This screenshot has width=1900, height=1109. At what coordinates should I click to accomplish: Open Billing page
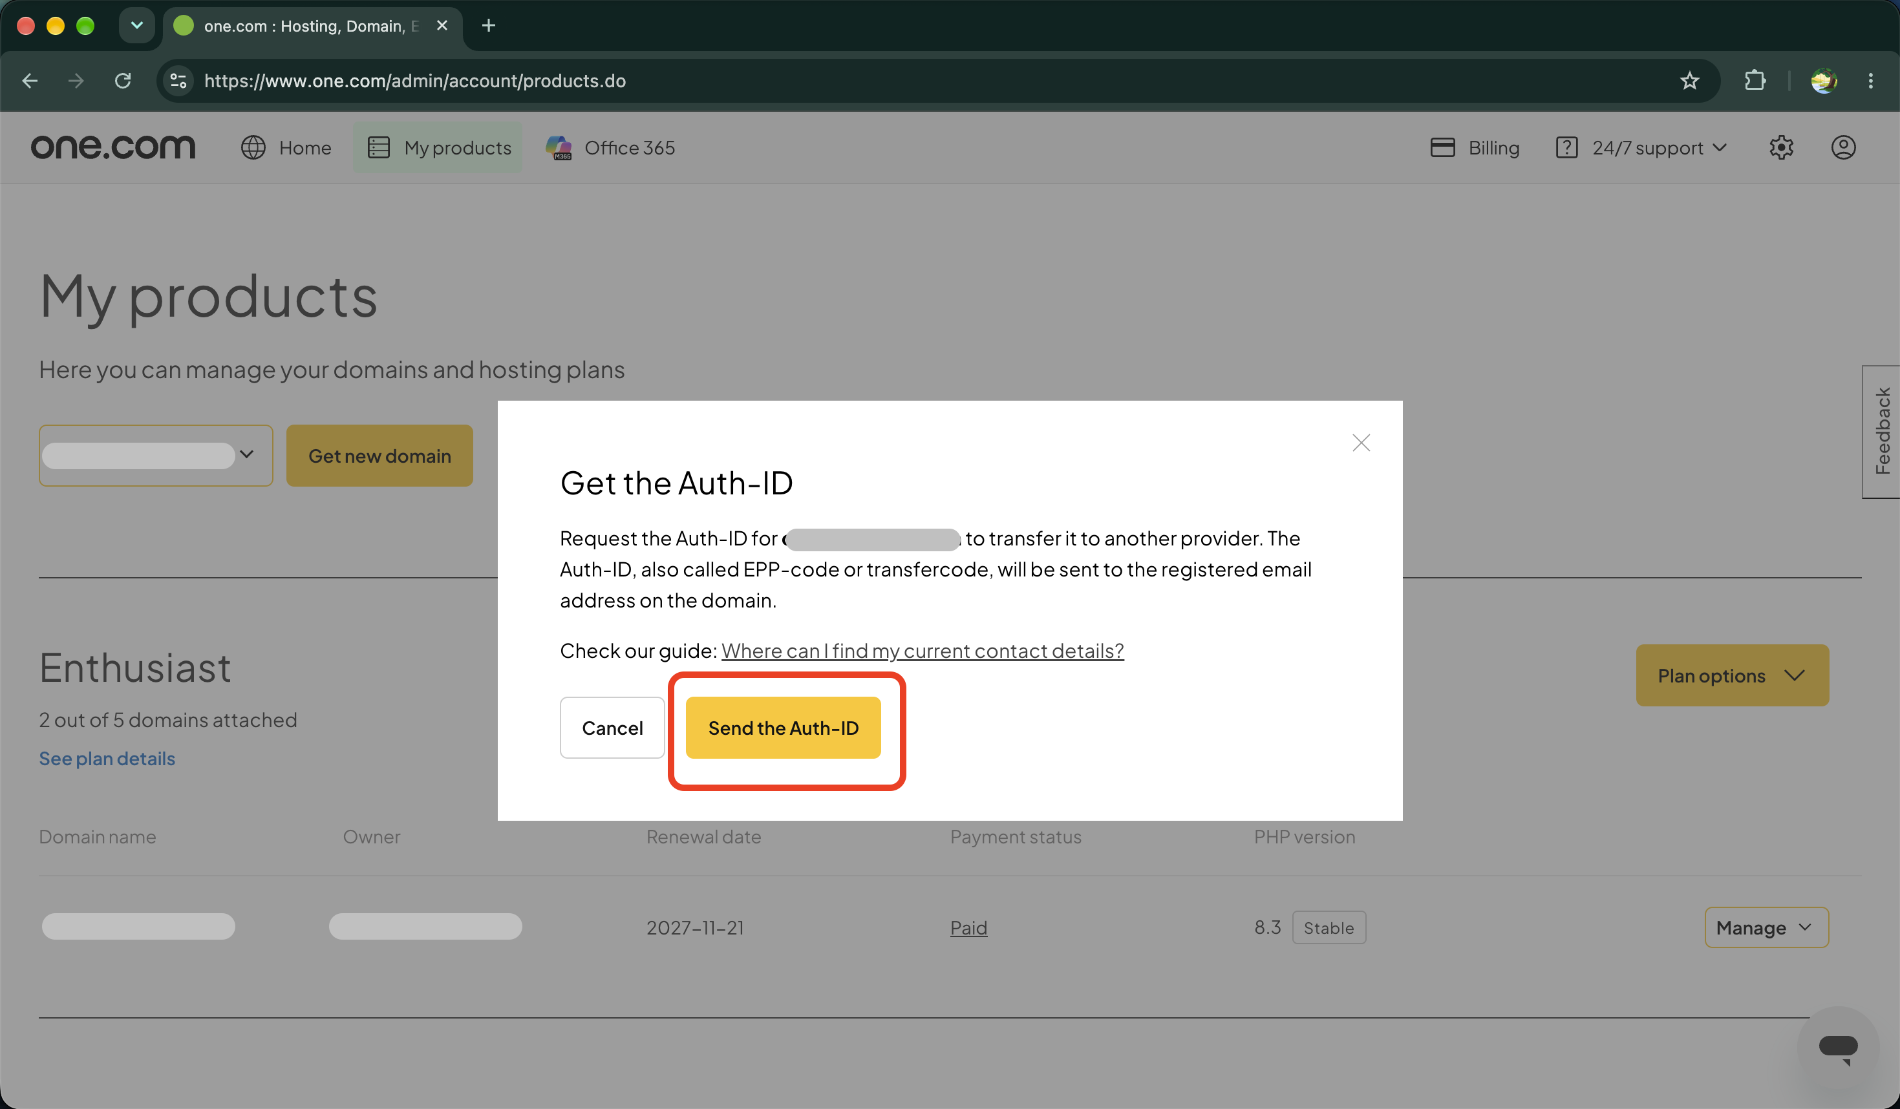click(1475, 148)
